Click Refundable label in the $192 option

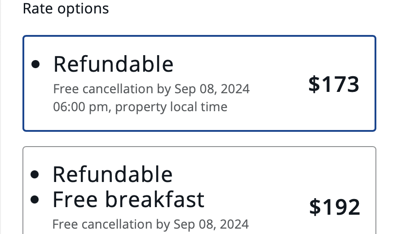pos(112,174)
